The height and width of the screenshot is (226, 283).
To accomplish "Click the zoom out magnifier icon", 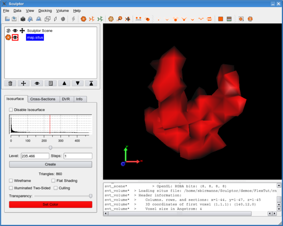I will (39, 19).
